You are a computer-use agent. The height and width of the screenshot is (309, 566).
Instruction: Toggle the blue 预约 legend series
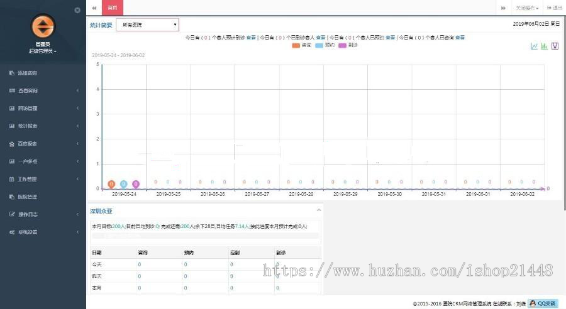[325, 45]
